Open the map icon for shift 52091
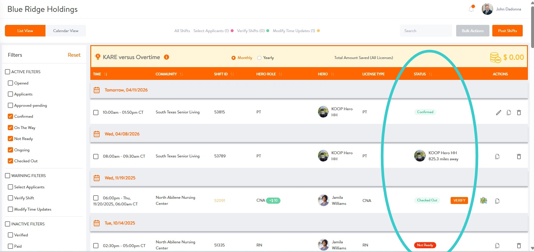This screenshot has height=252, width=534. click(484, 200)
